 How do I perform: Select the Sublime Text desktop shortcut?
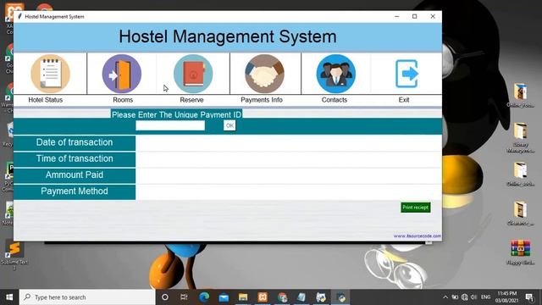click(x=14, y=254)
